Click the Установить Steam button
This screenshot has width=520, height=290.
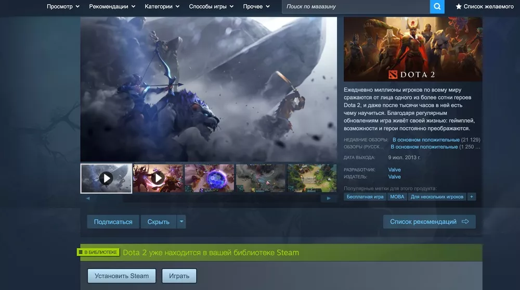(x=122, y=276)
